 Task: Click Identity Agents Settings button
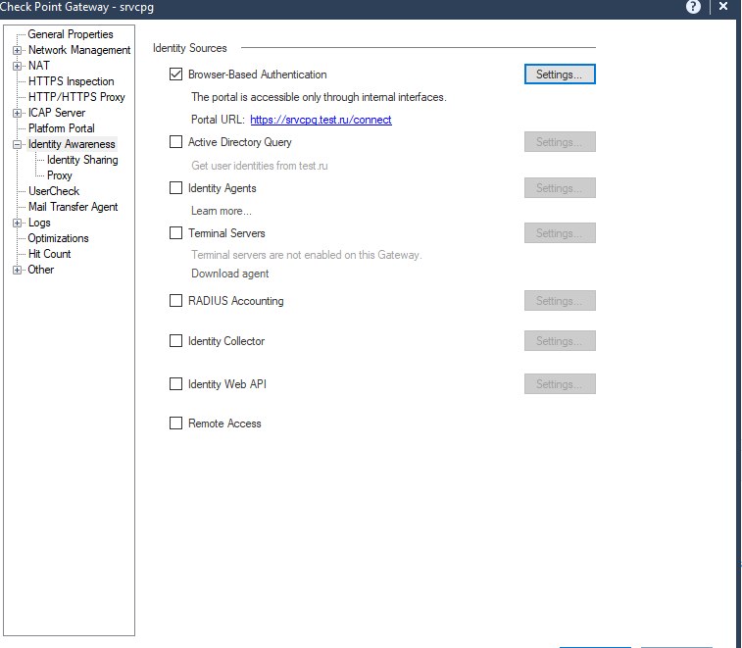pos(560,188)
